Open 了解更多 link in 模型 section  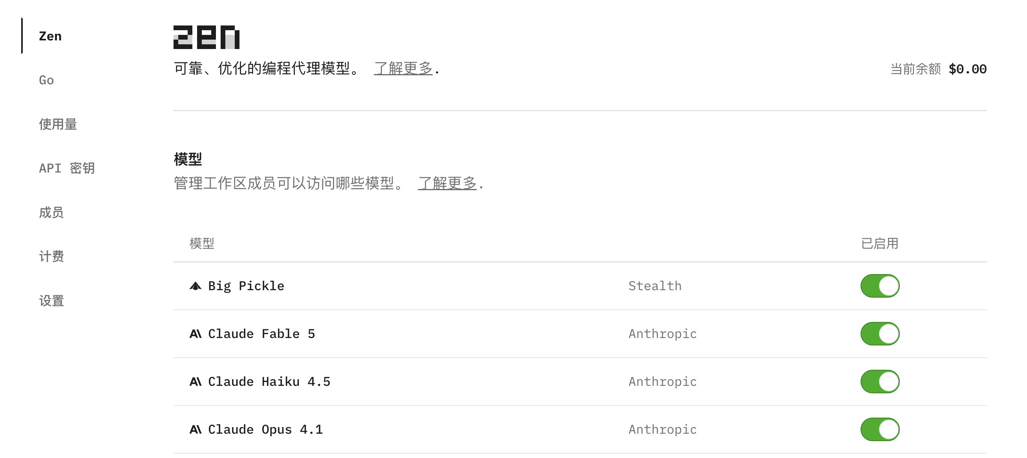point(447,184)
